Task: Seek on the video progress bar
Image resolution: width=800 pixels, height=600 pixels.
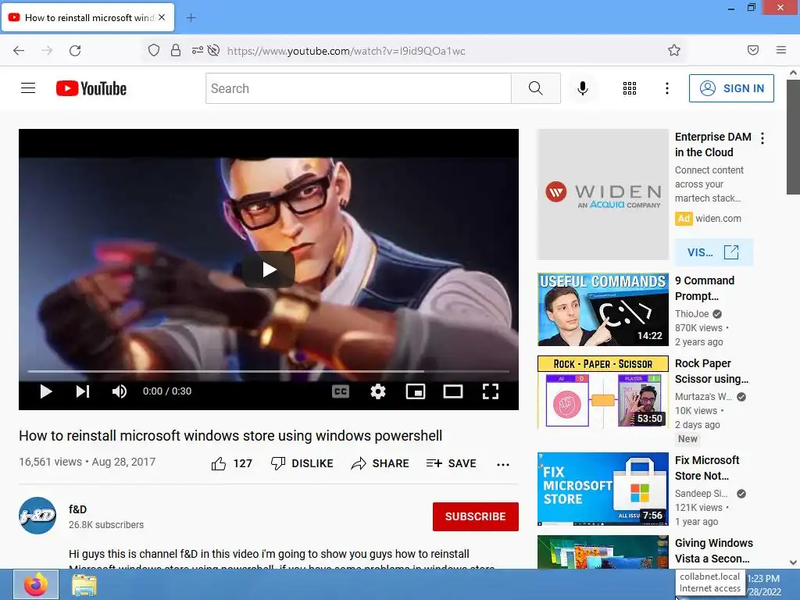Action: point(269,371)
